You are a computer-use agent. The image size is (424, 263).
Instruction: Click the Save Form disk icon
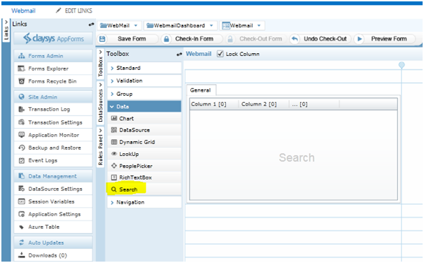click(102, 39)
